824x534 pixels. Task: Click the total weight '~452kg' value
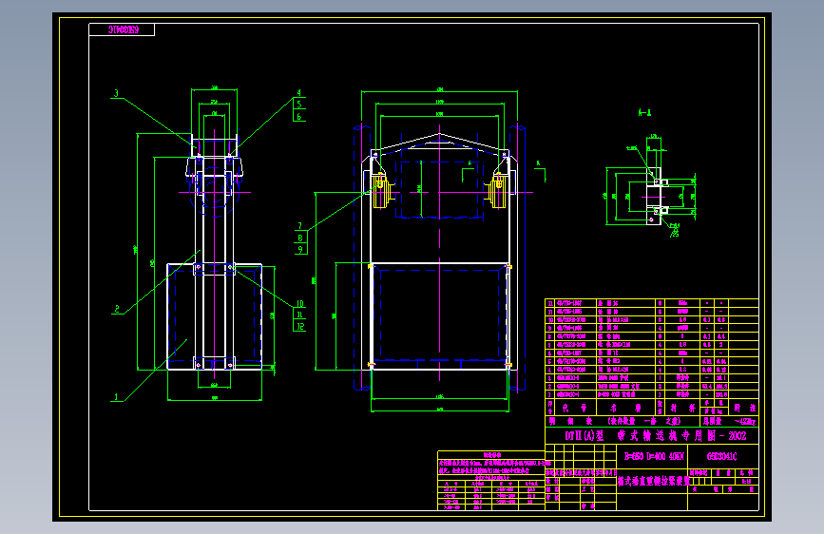[745, 422]
